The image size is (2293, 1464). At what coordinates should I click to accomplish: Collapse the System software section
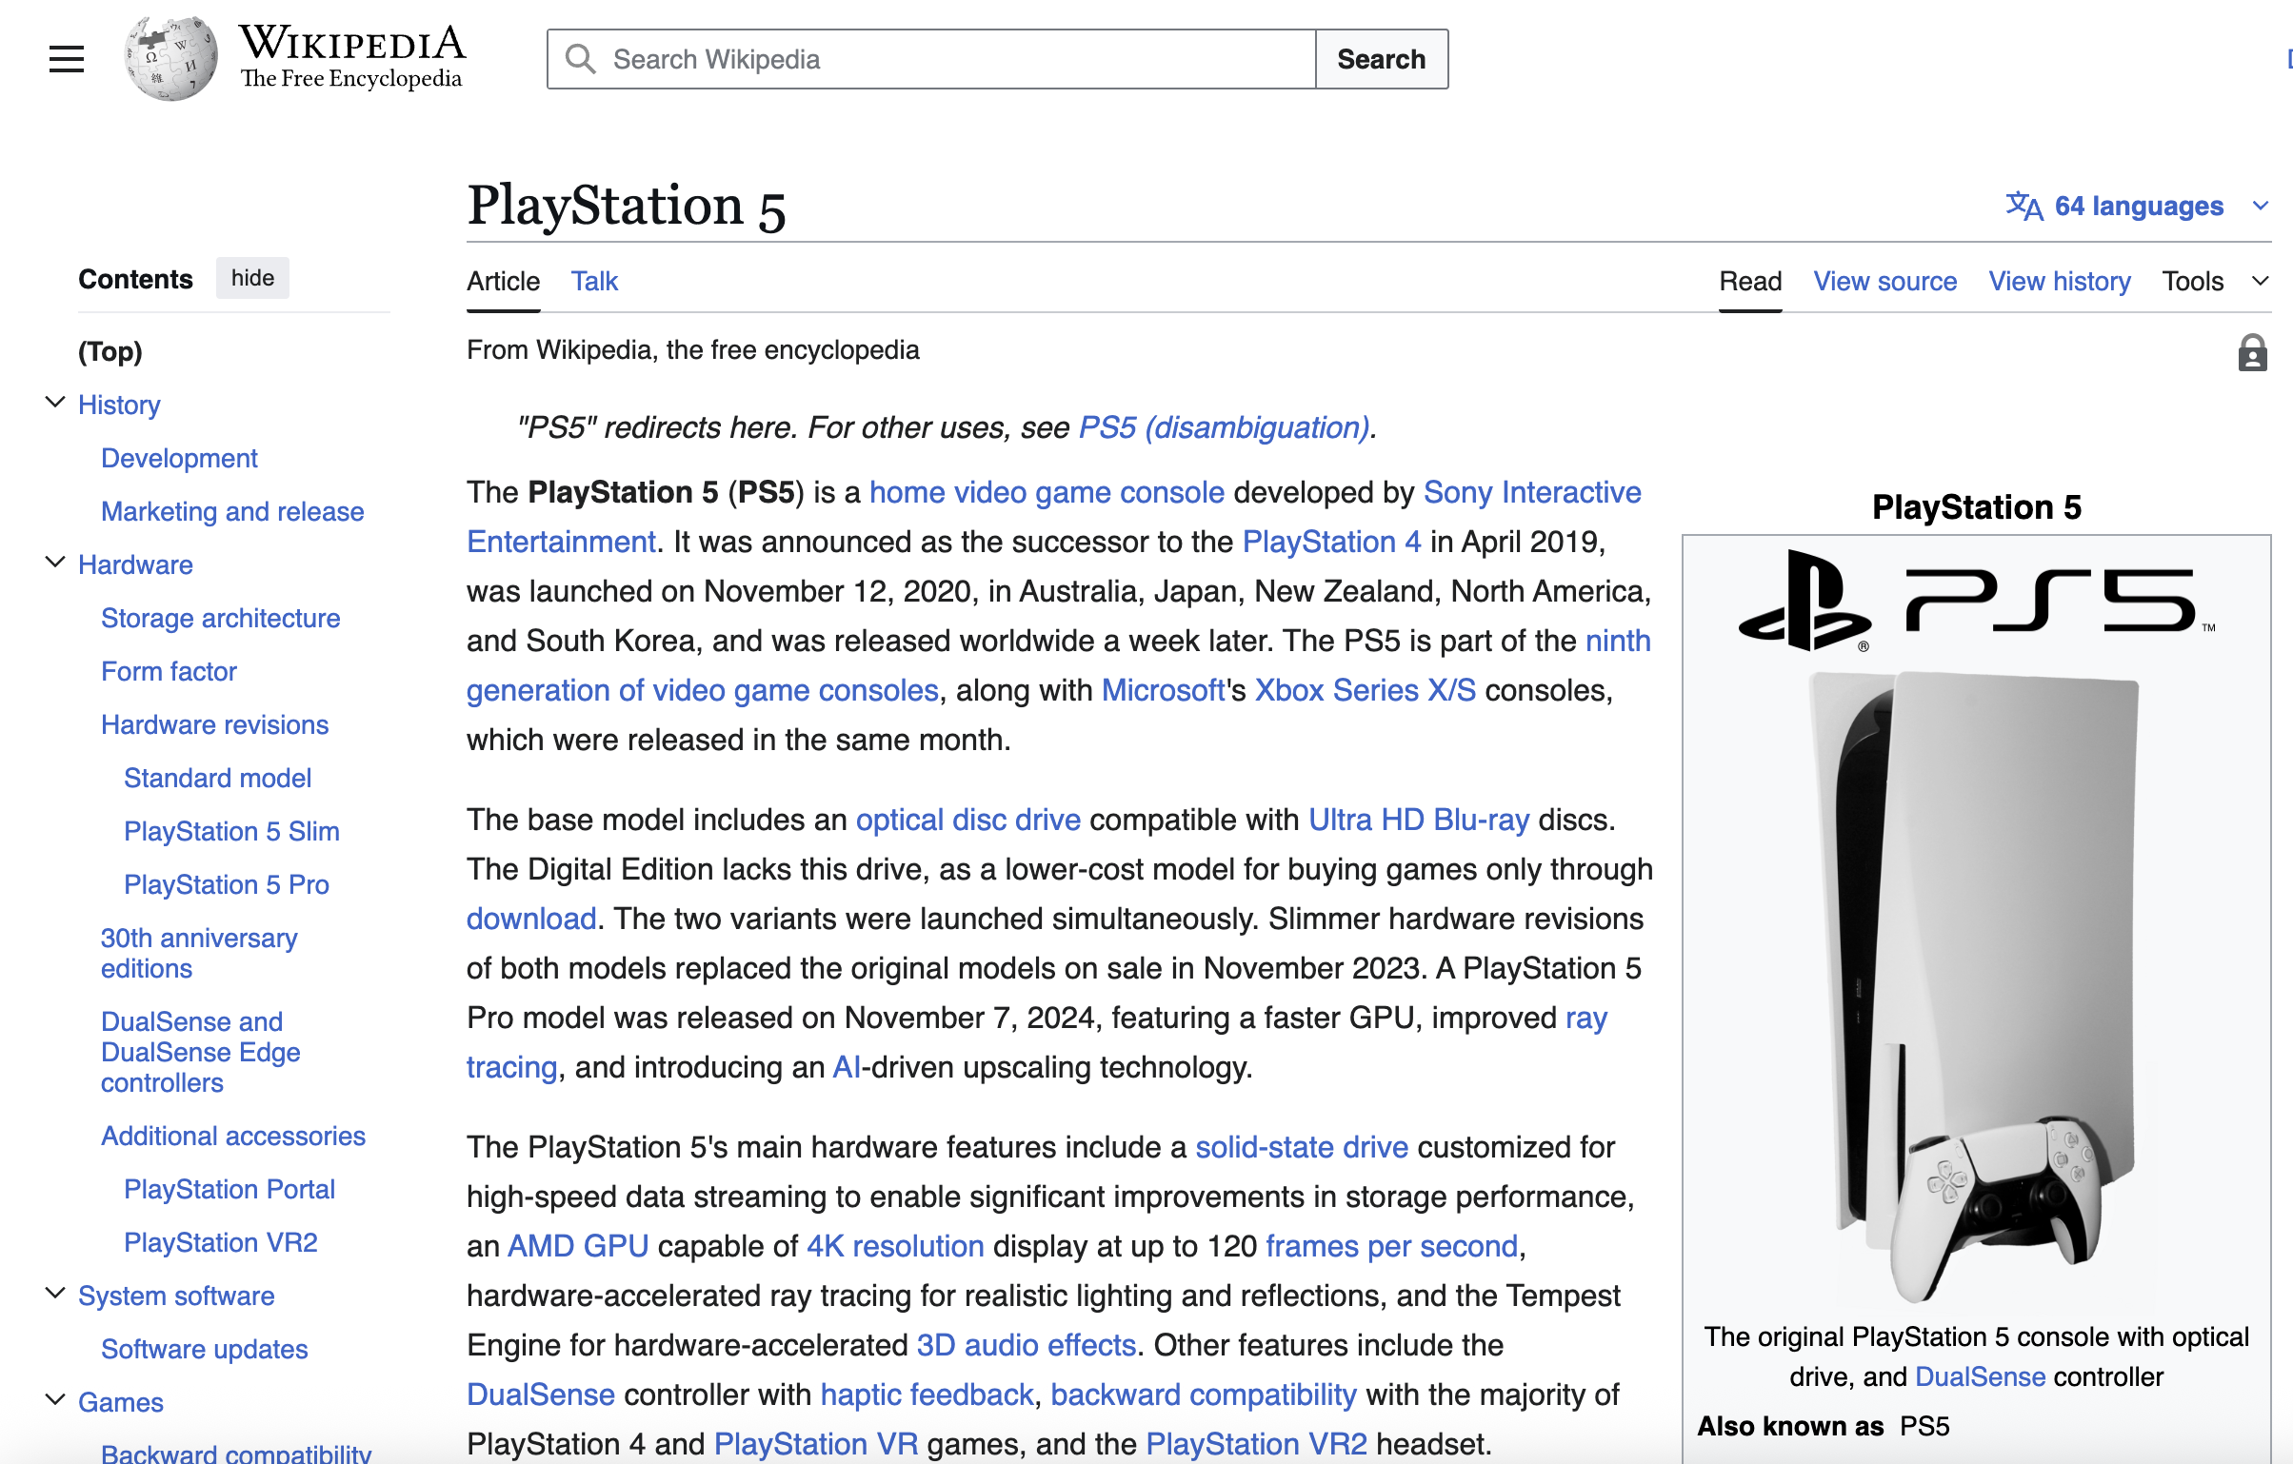tap(53, 1292)
